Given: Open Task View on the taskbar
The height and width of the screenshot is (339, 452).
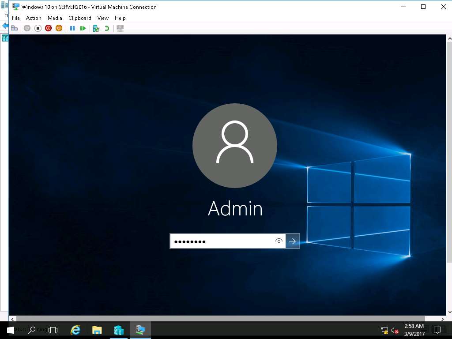Looking at the screenshot, I should point(53,330).
